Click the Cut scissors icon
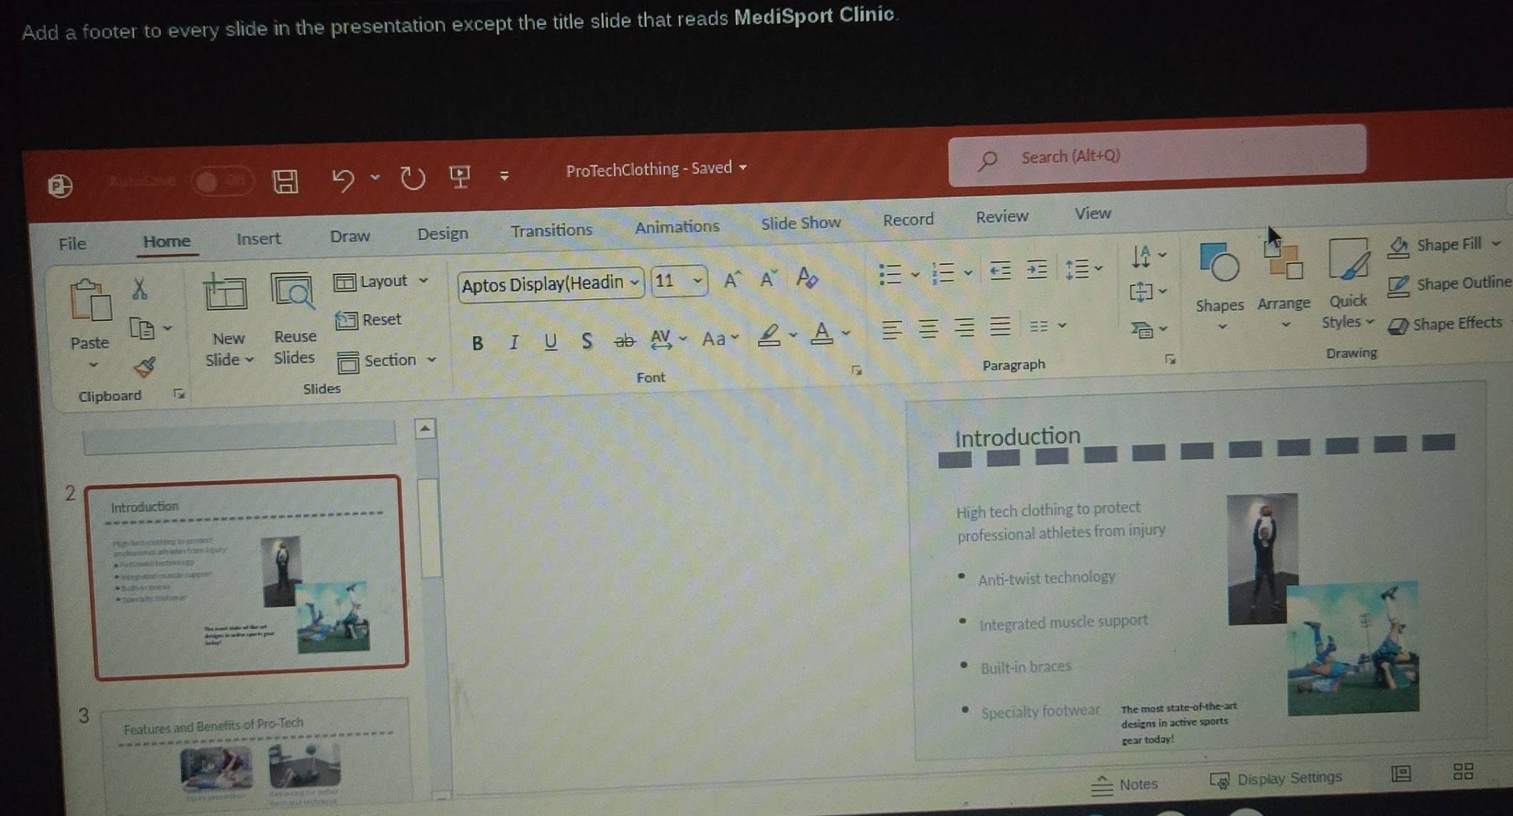The width and height of the screenshot is (1513, 816). point(140,288)
